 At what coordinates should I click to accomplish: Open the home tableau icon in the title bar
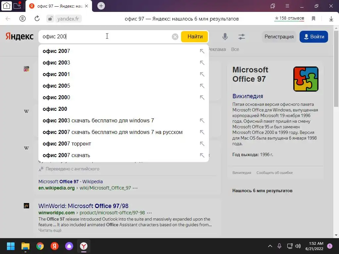coord(6,6)
